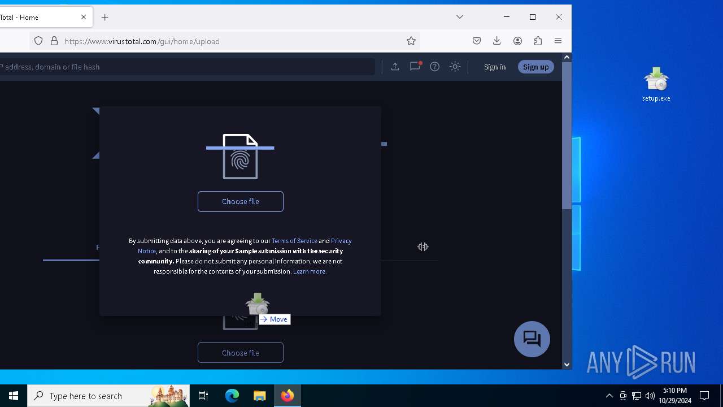The image size is (723, 407).
Task: Click the page scrollbar down arrow
Action: (567, 365)
